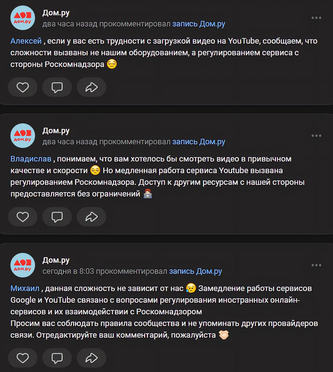This screenshot has height=372, width=333.
Task: Open ellipsis menu on the 8:03 post
Action: click(x=316, y=265)
